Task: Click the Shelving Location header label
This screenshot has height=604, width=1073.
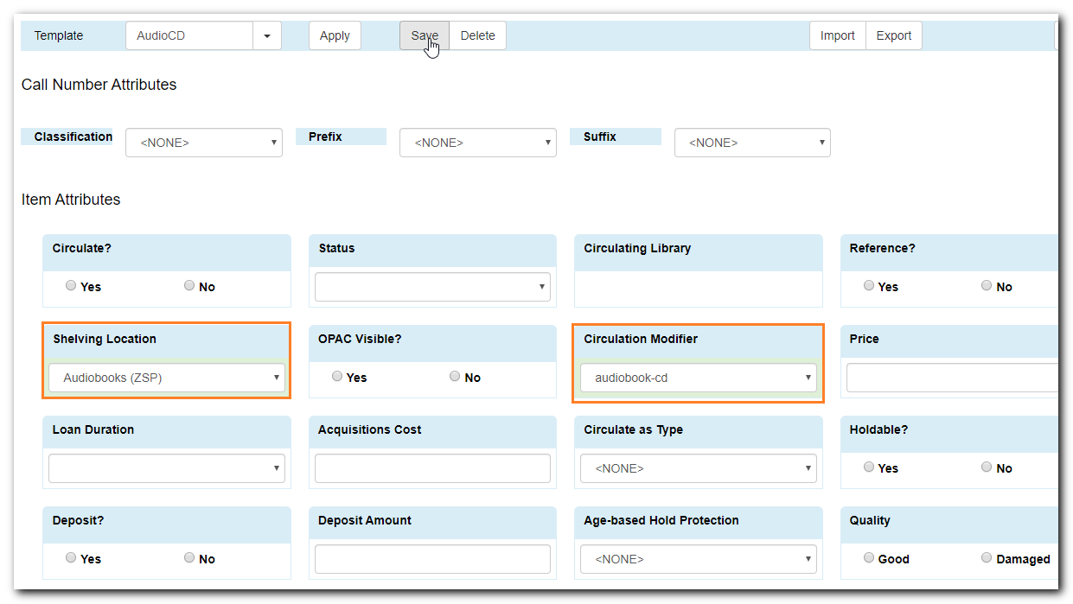Action: pos(105,339)
